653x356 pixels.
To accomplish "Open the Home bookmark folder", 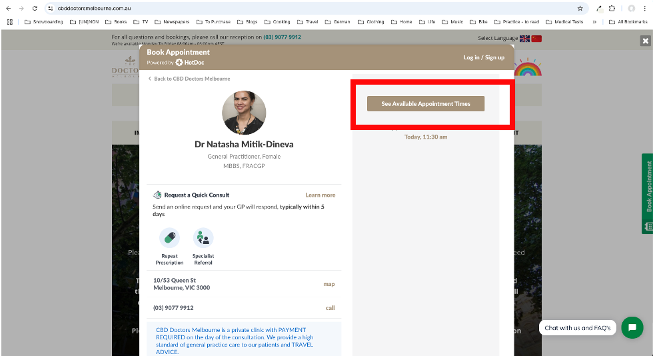I will pyautogui.click(x=401, y=22).
